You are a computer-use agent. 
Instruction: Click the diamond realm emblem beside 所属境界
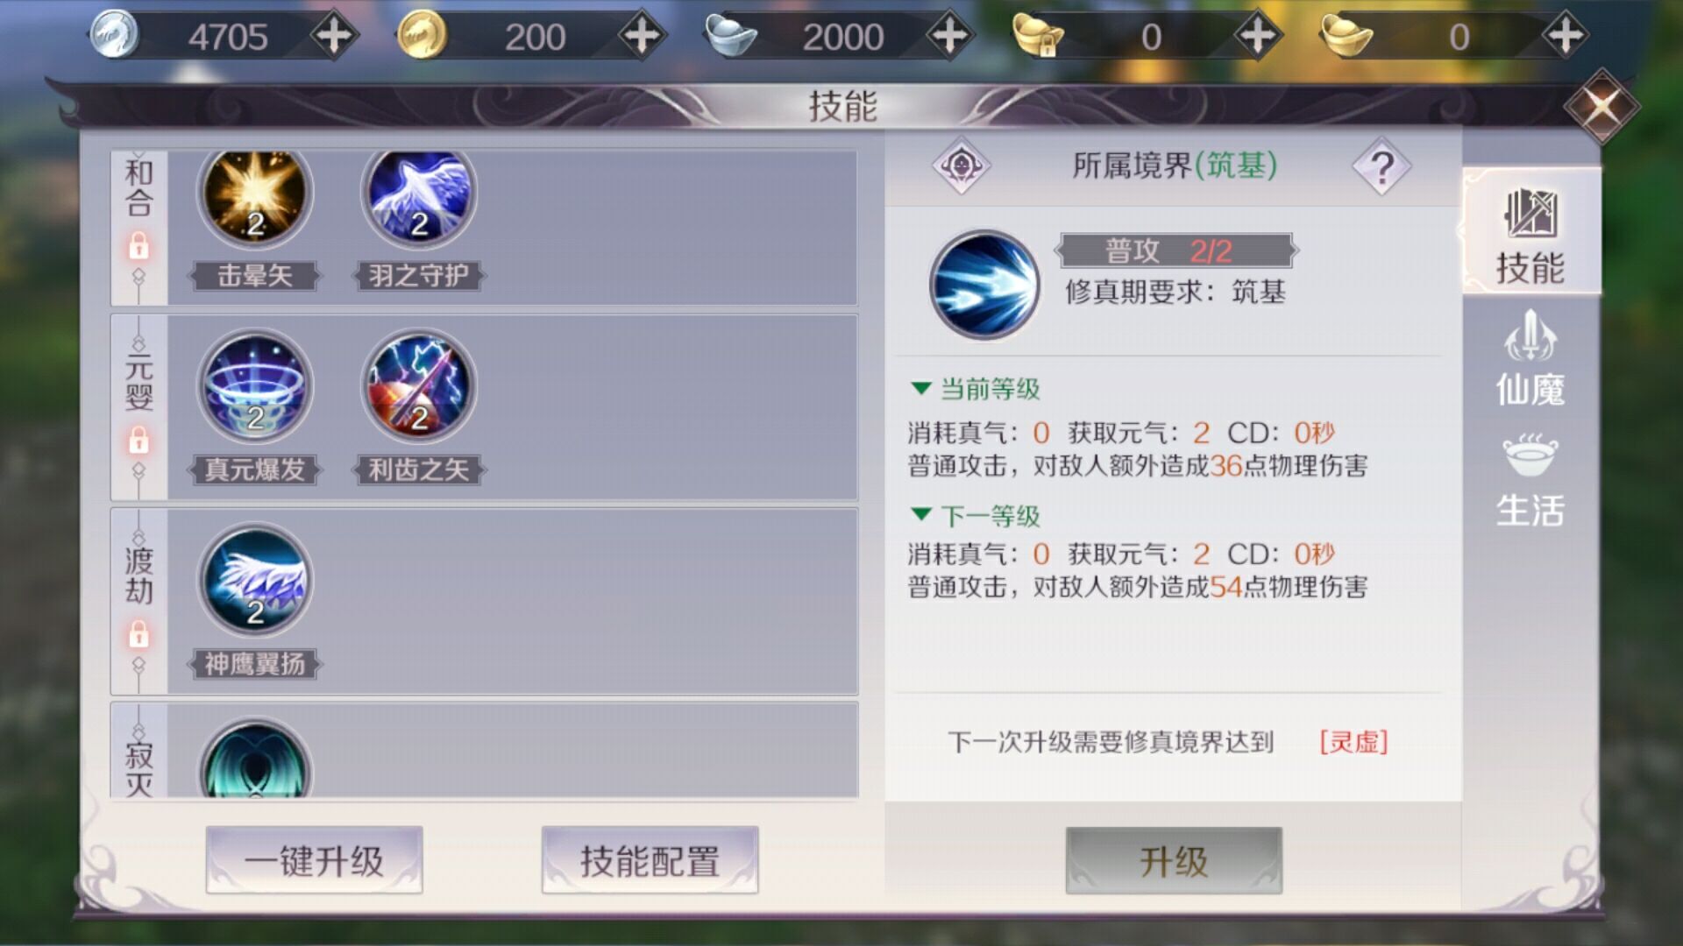point(962,166)
